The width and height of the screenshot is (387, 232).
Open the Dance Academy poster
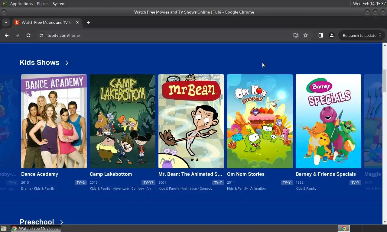click(x=54, y=121)
